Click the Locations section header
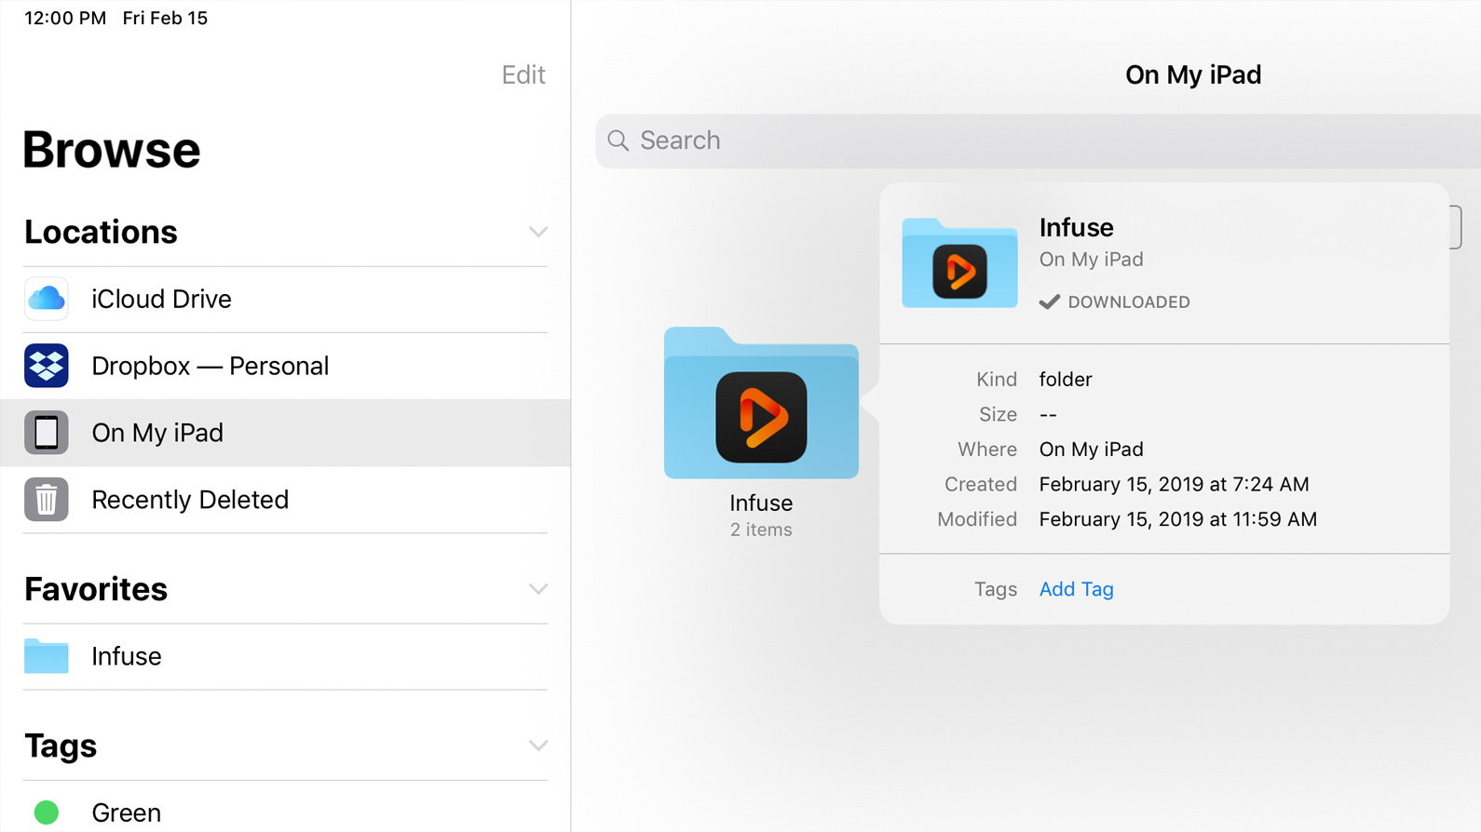Screen dimensions: 1481x832 coord(101,232)
